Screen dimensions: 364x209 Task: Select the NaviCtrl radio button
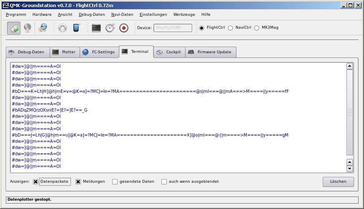(230, 28)
